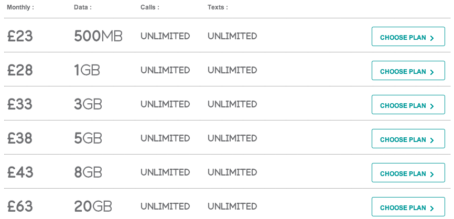
Task: Choose the £23 500MB plan
Action: click(408, 37)
